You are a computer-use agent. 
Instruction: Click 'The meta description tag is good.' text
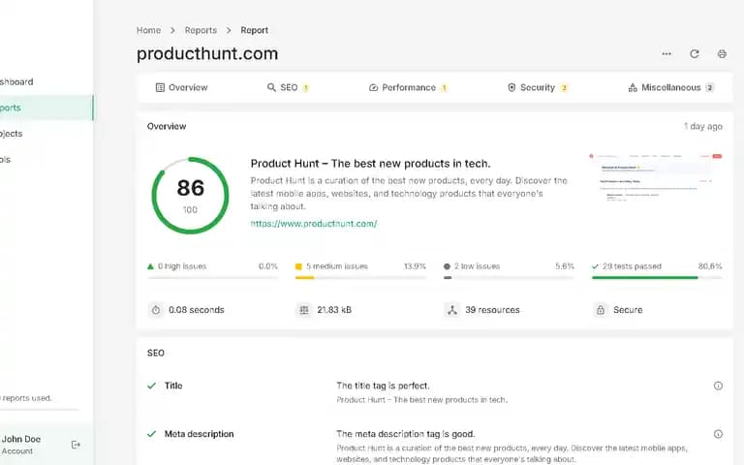(x=406, y=434)
